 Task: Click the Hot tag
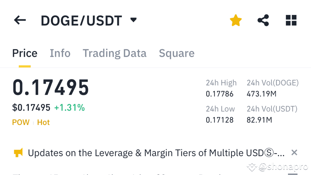[x=43, y=122]
